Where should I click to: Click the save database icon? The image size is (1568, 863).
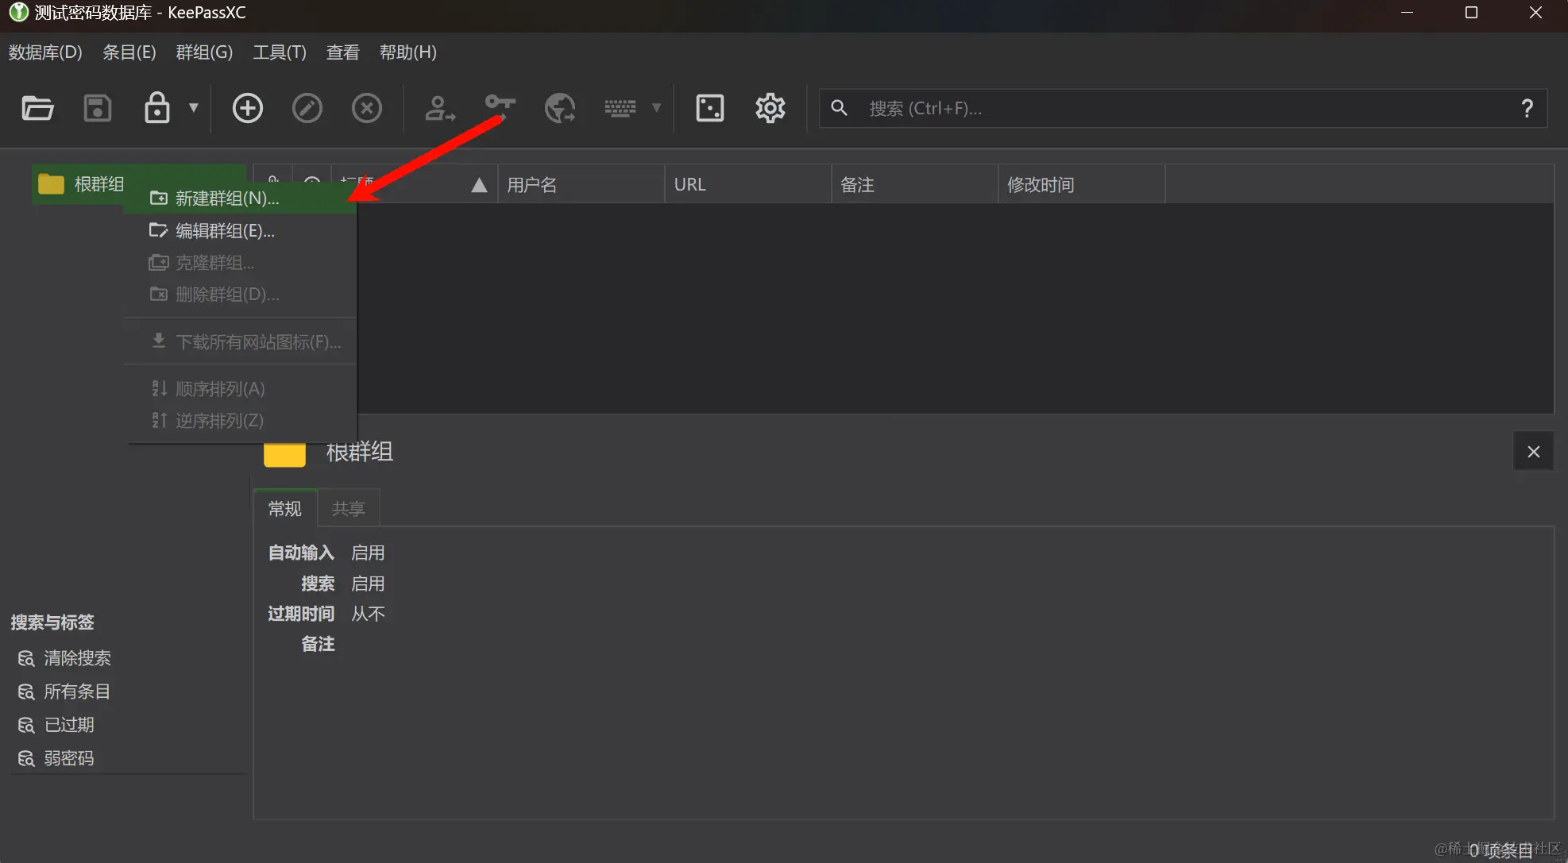click(x=98, y=108)
